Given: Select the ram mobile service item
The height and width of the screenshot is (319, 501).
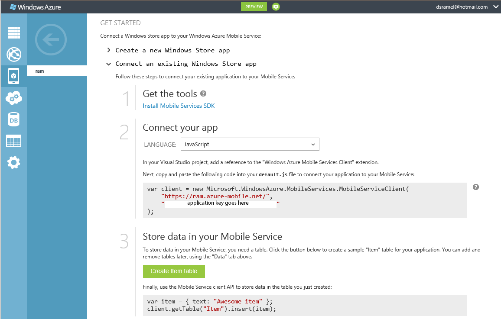Looking at the screenshot, I should click(57, 71).
